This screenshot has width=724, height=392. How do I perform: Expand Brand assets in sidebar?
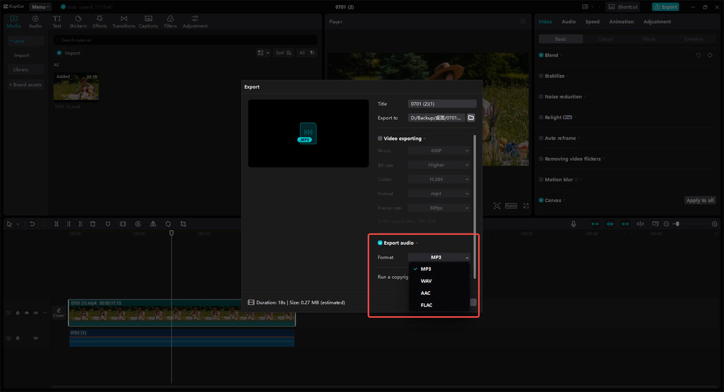coord(25,85)
